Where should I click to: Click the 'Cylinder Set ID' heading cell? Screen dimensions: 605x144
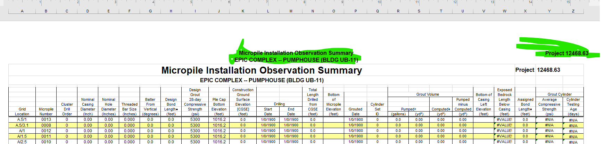pos(378,109)
